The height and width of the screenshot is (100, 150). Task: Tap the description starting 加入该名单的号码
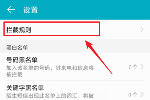[x=50, y=71]
